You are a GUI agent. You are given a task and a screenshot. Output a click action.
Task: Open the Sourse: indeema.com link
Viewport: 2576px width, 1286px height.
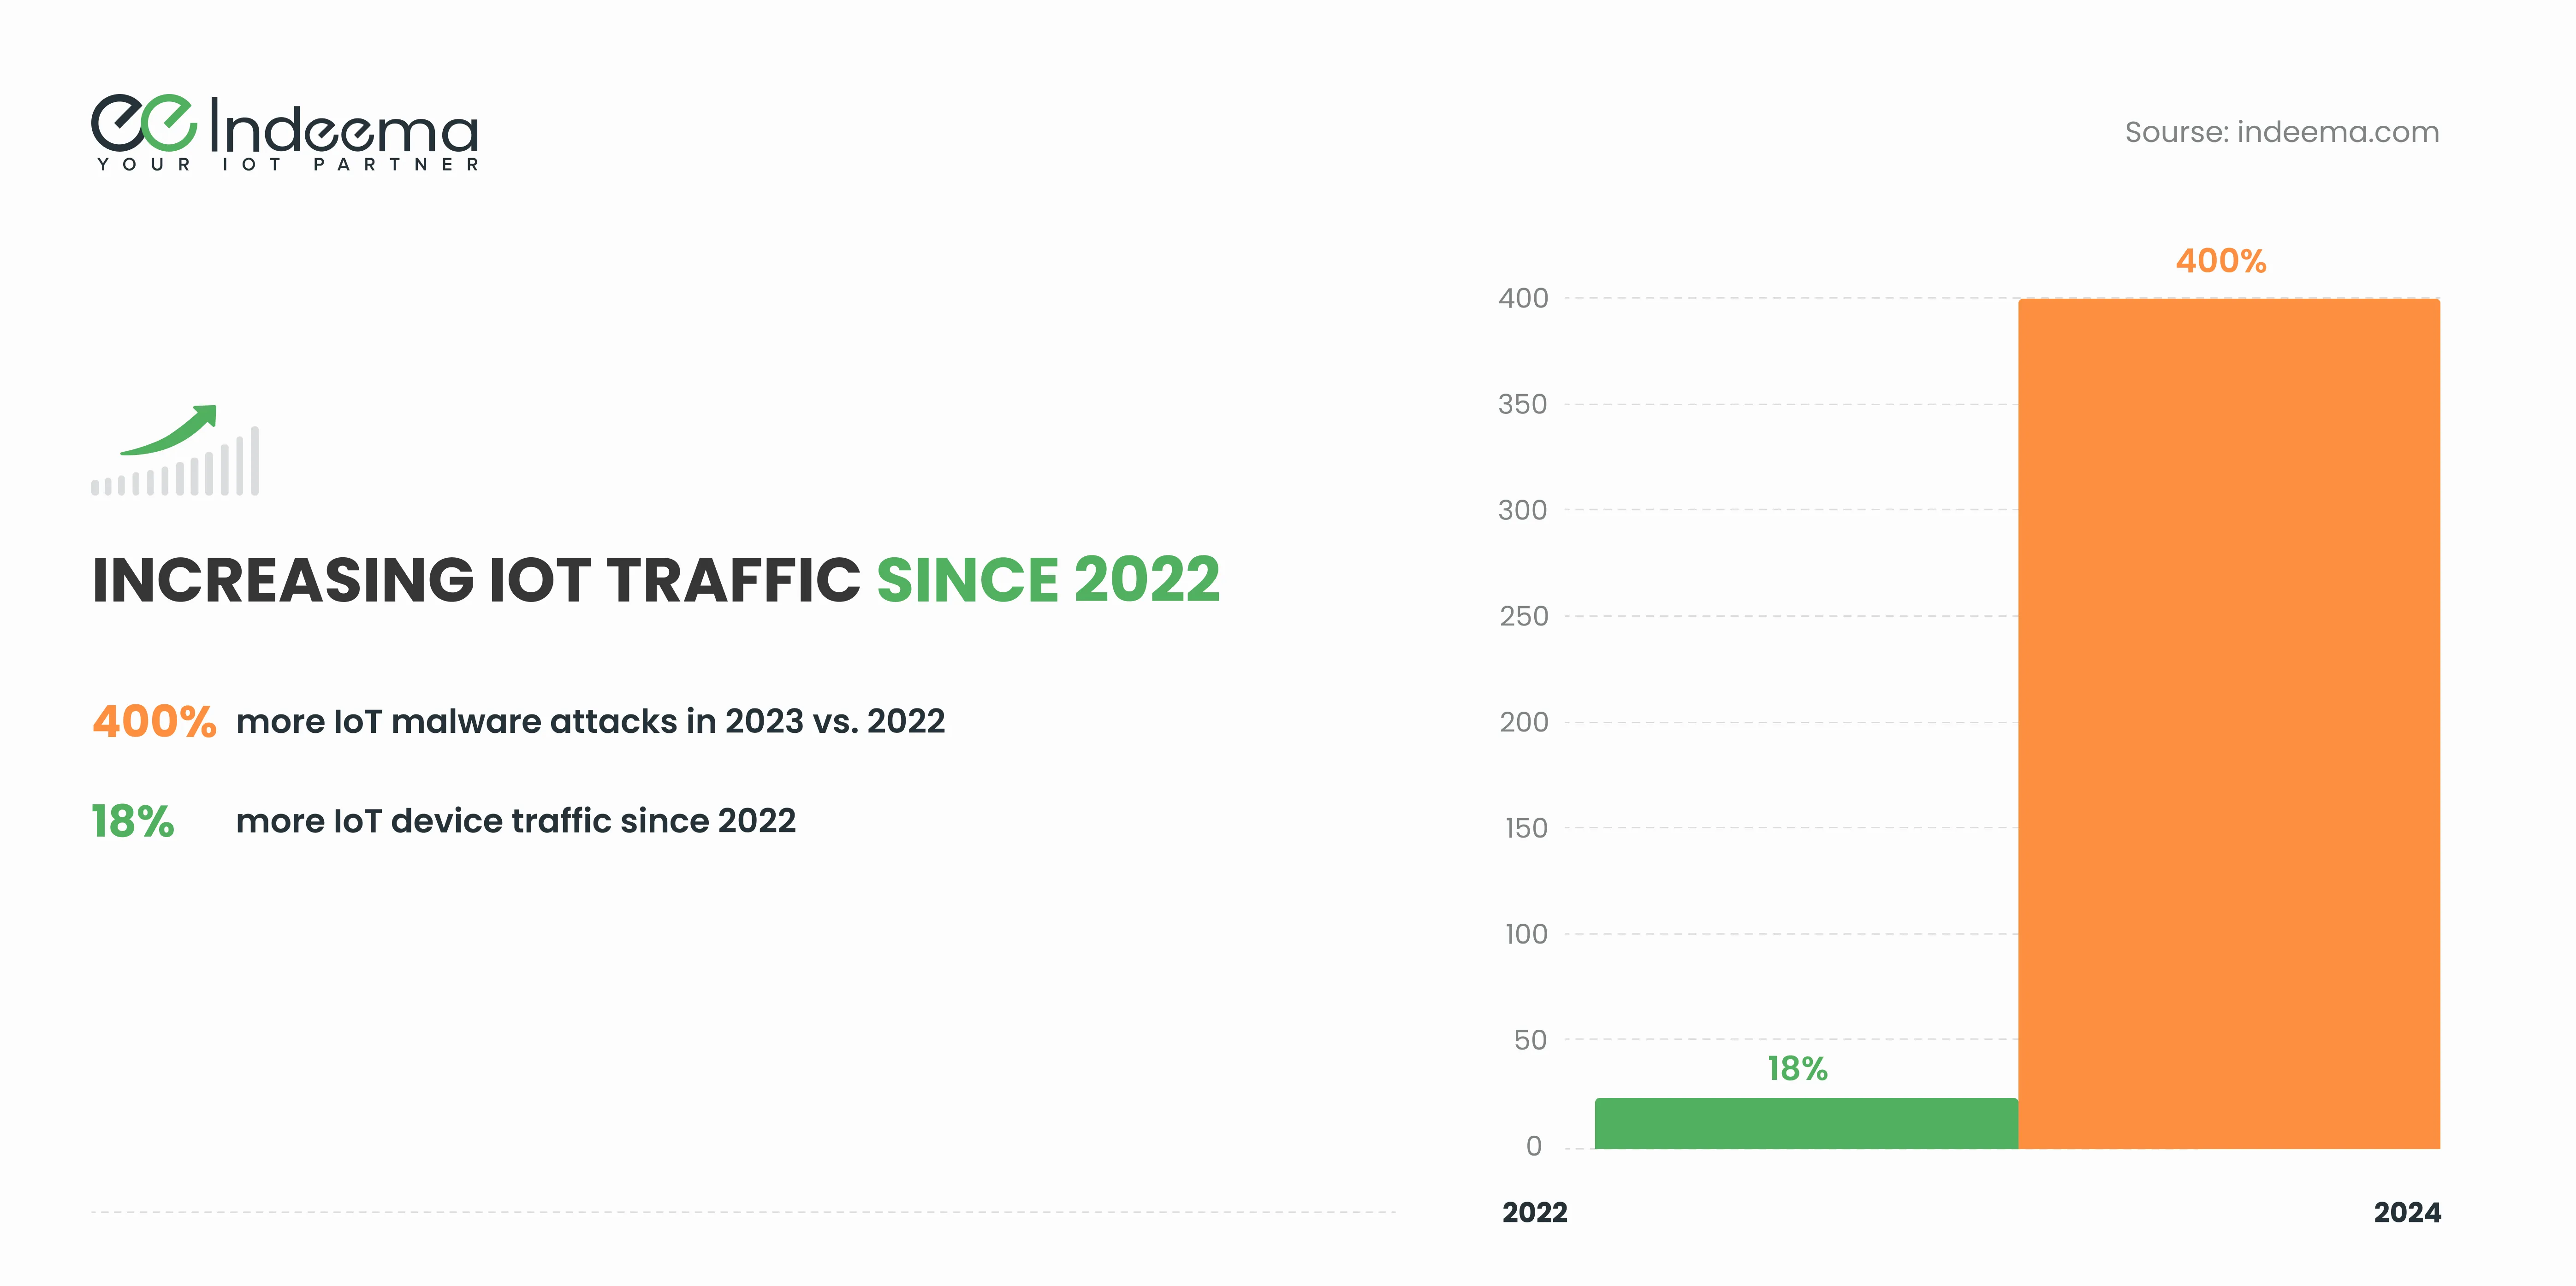point(2281,132)
